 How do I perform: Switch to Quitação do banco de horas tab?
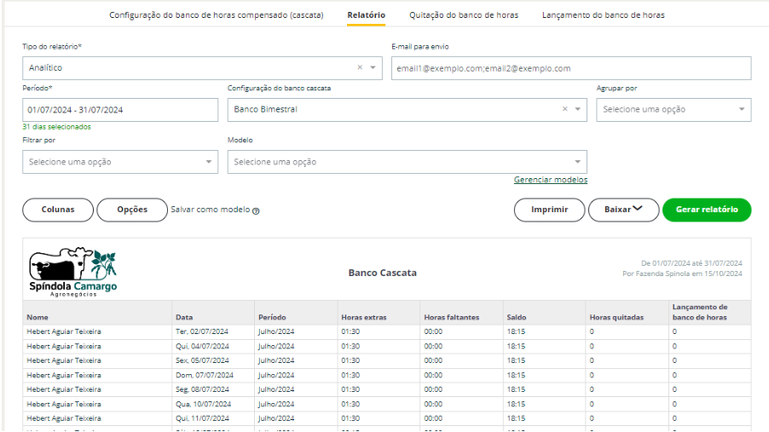pyautogui.click(x=464, y=15)
